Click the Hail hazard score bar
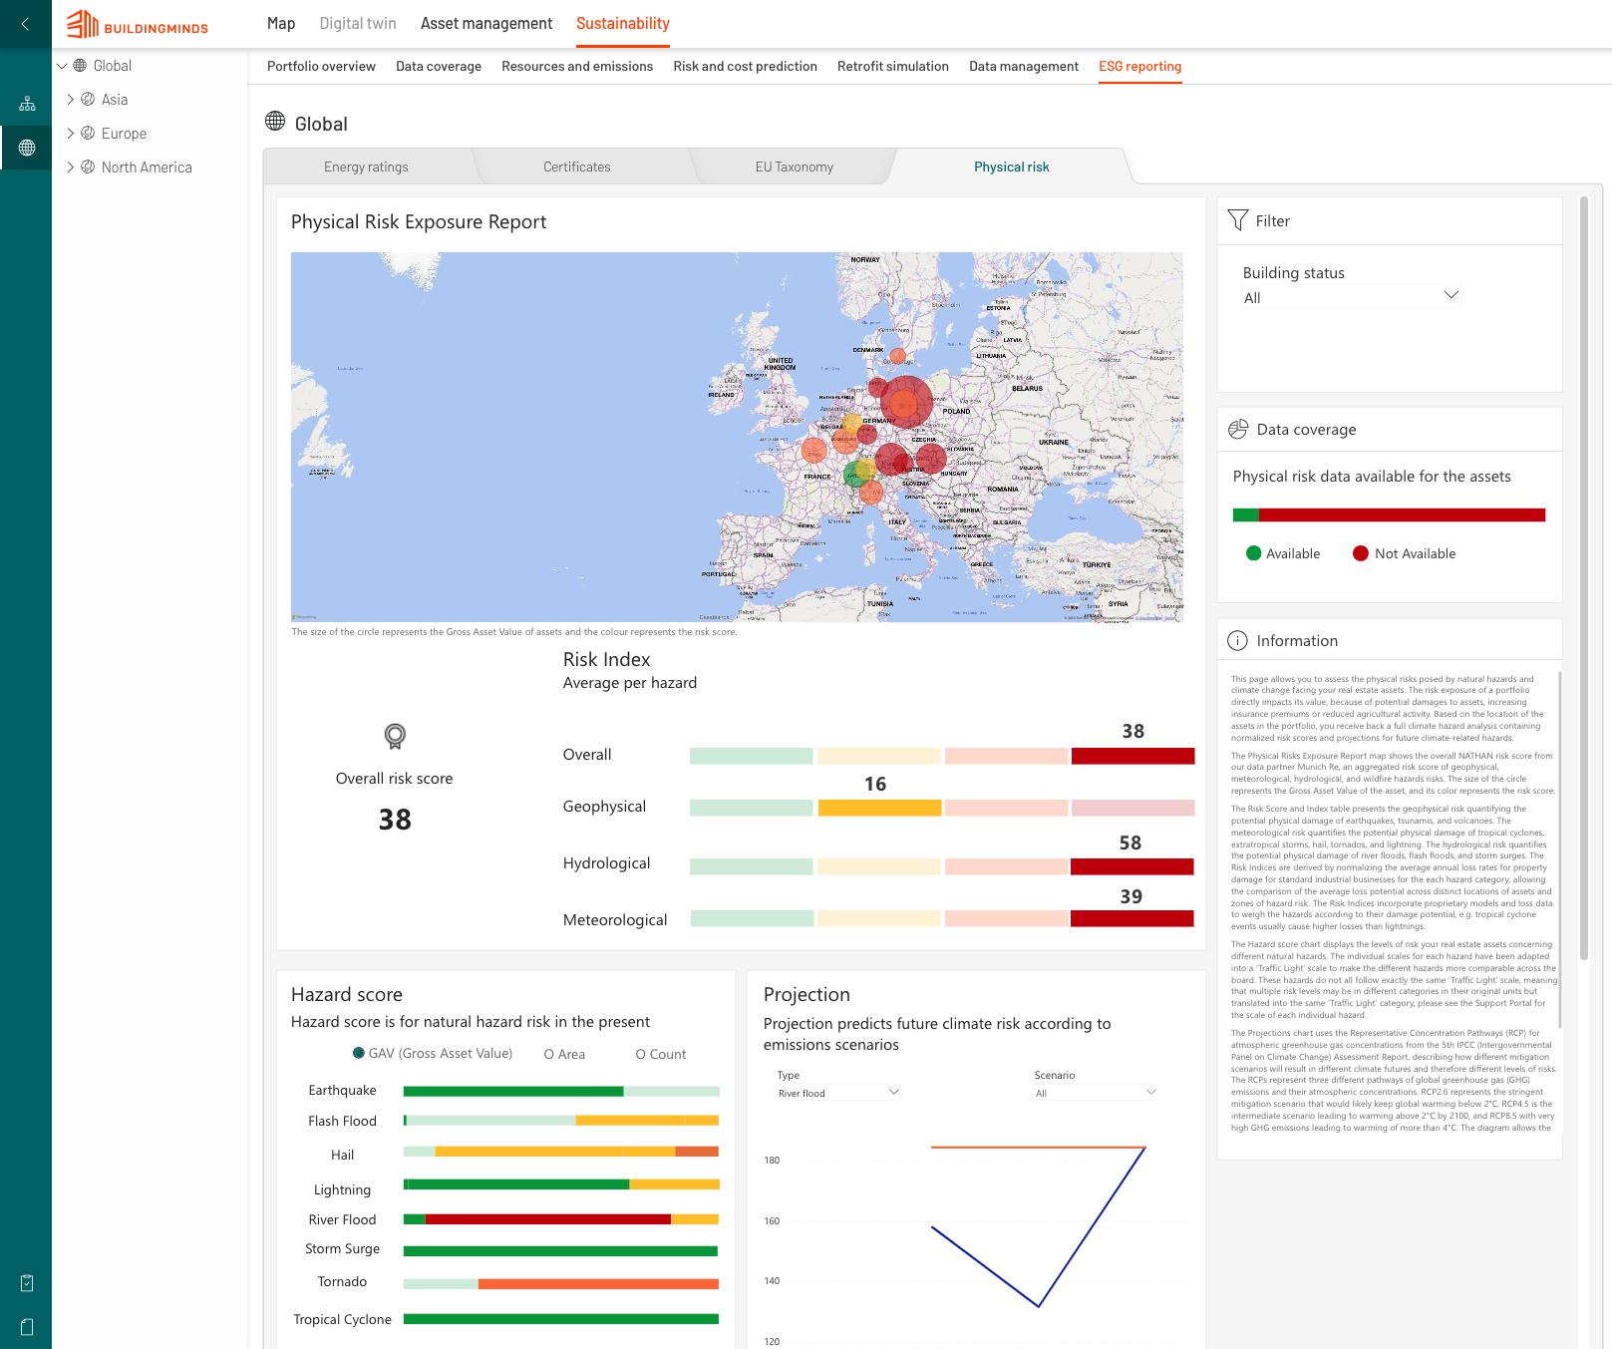Image resolution: width=1612 pixels, height=1349 pixels. tap(561, 1152)
